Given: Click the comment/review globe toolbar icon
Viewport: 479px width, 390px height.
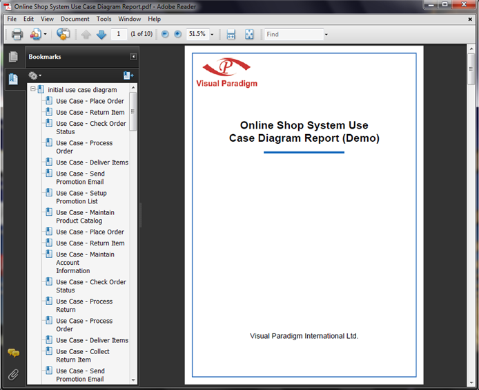Looking at the screenshot, I should tap(63, 35).
